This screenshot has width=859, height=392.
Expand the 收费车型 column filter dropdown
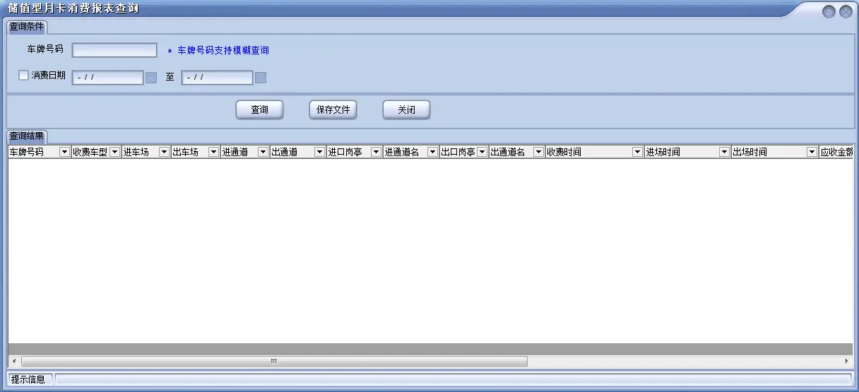tap(114, 152)
